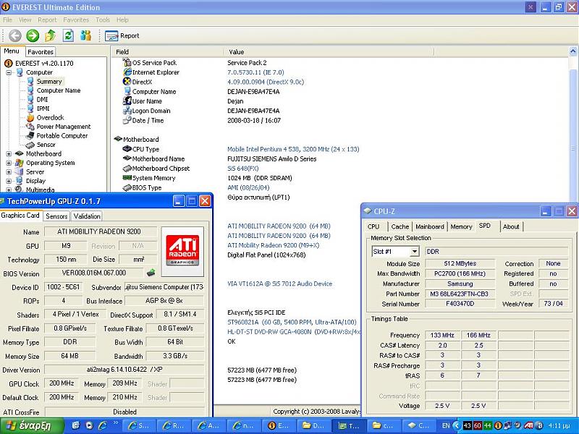Open the folder taskbar button labeled D...

(x=314, y=425)
